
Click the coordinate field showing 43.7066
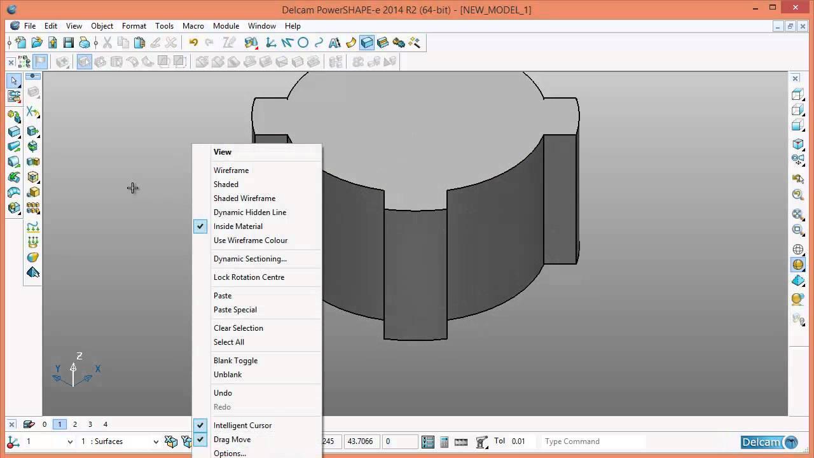pos(361,441)
